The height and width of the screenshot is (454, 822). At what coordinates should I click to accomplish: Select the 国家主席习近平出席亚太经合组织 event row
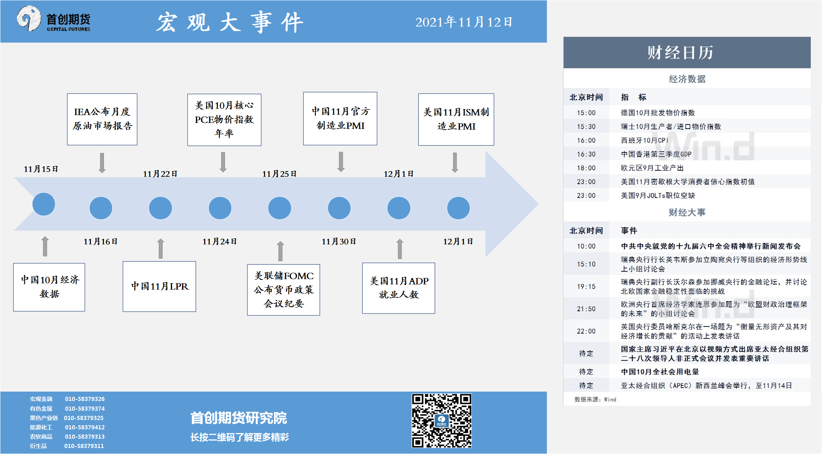click(687, 353)
